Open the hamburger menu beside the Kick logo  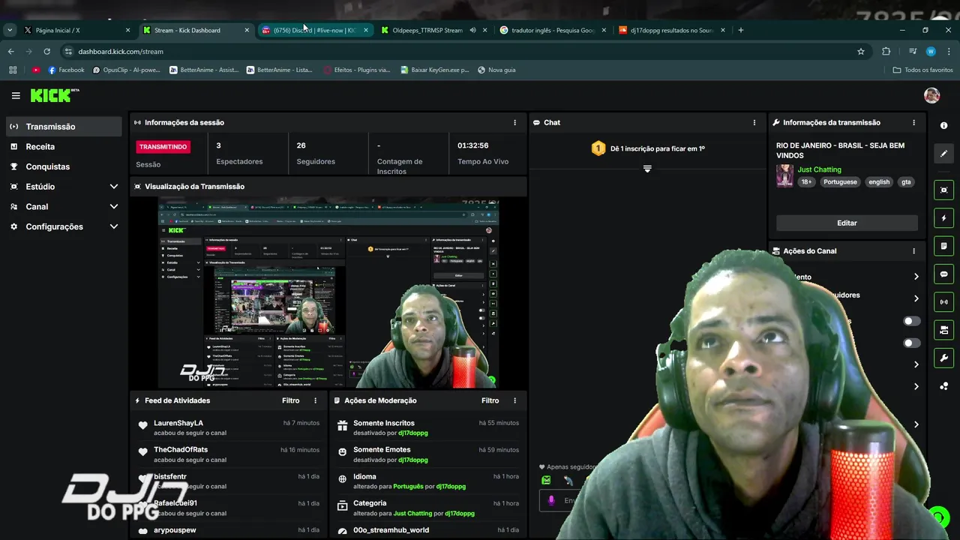tap(16, 95)
